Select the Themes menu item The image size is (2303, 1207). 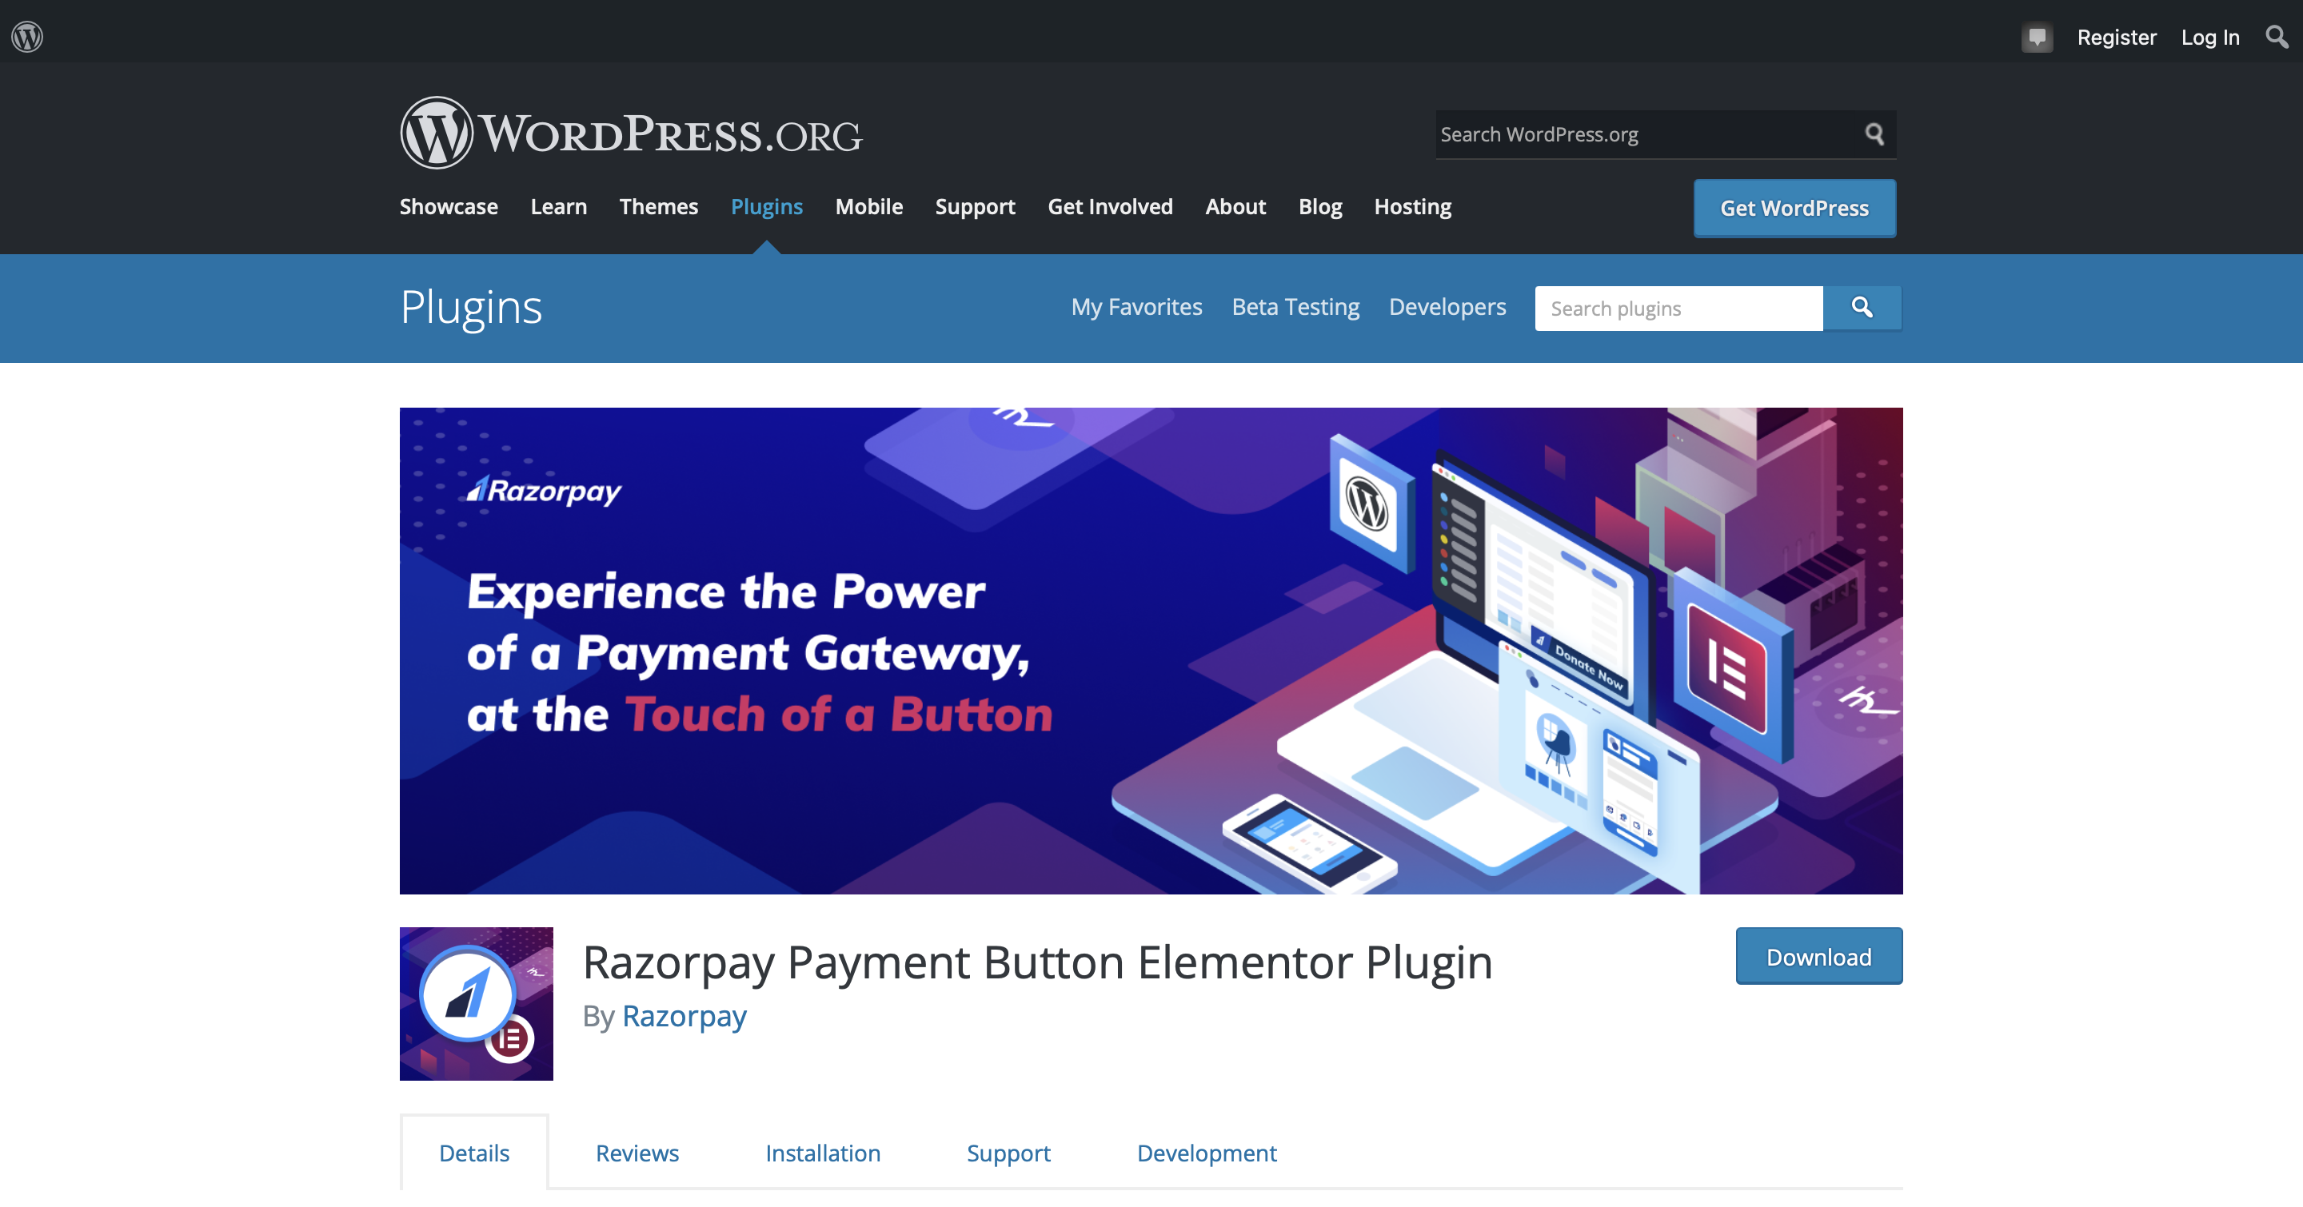658,205
